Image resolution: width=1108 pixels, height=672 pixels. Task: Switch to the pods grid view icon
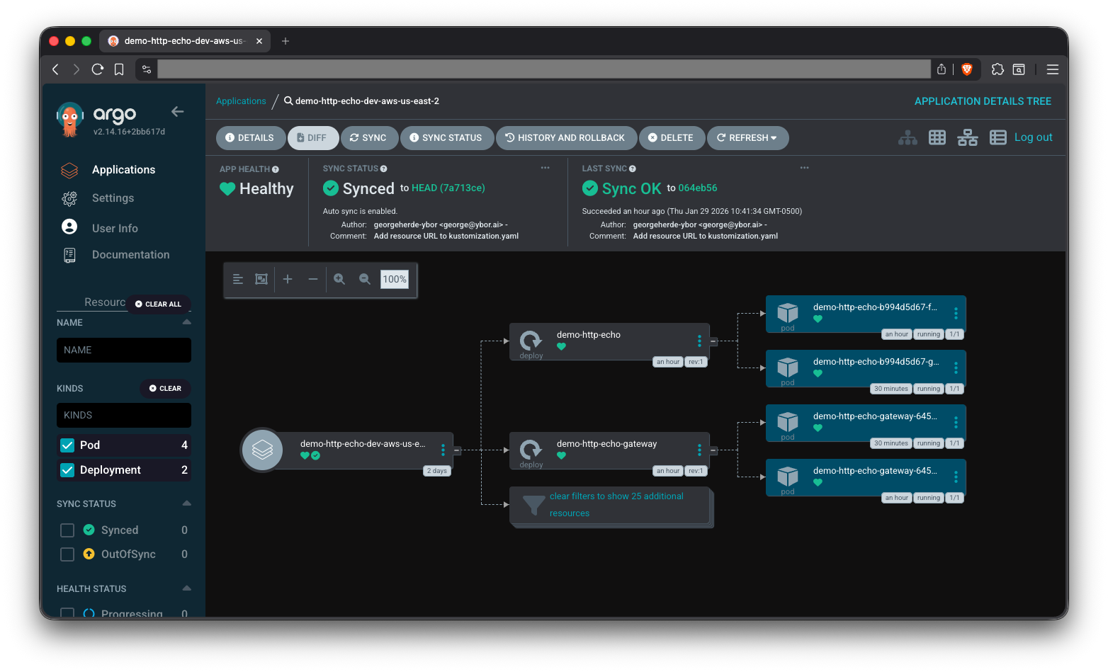coord(937,138)
